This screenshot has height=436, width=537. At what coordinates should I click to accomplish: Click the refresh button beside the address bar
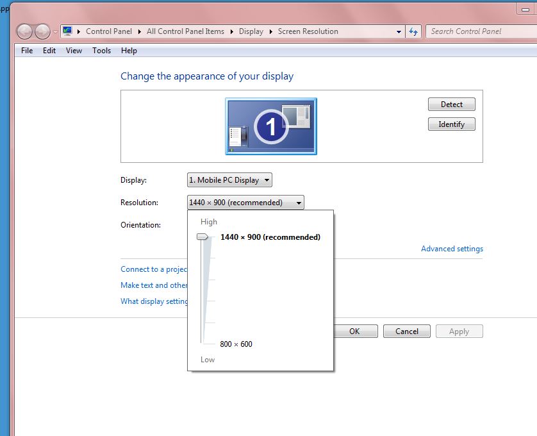tap(414, 31)
